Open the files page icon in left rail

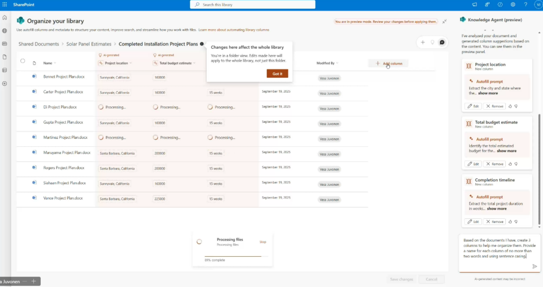pos(4,57)
